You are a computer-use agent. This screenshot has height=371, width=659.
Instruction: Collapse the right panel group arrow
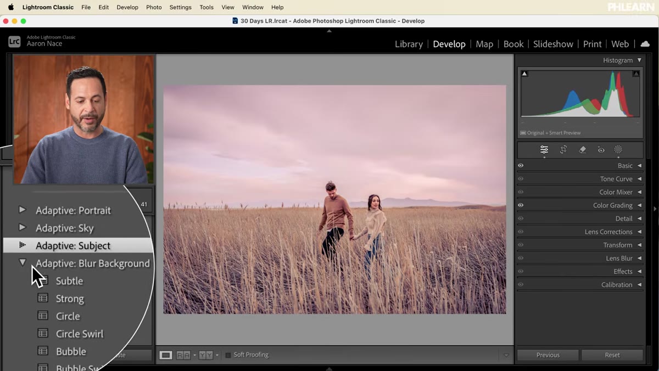pyautogui.click(x=654, y=209)
